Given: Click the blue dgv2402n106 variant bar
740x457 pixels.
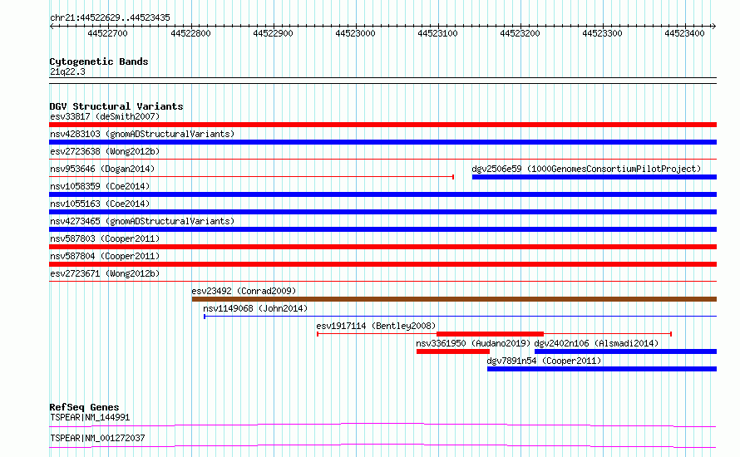Looking at the screenshot, I should coord(625,351).
